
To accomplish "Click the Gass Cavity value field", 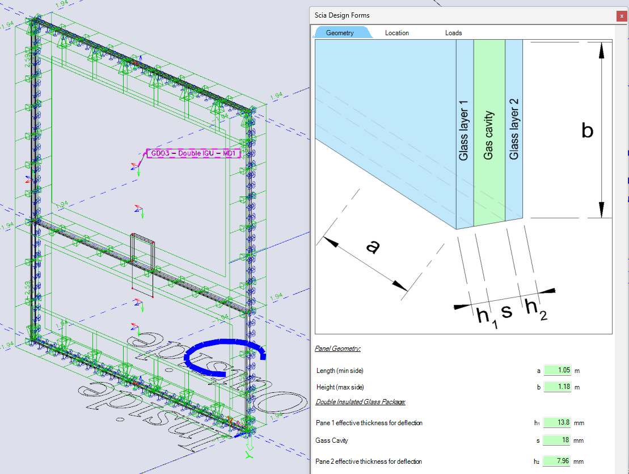I will [x=558, y=440].
